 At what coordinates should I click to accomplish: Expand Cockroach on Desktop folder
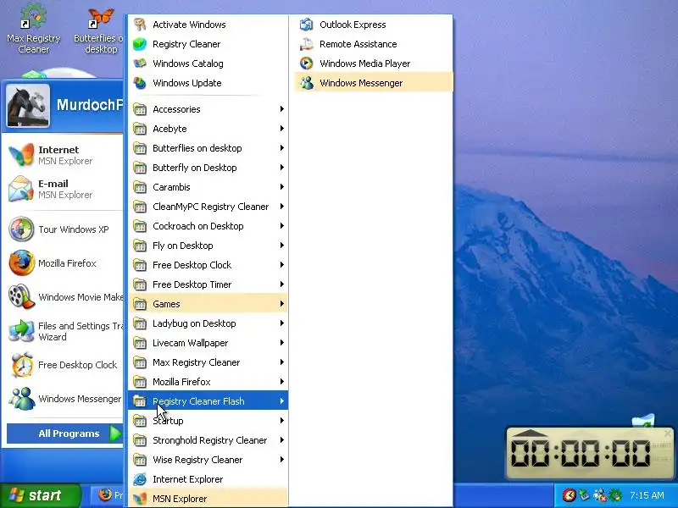208,225
